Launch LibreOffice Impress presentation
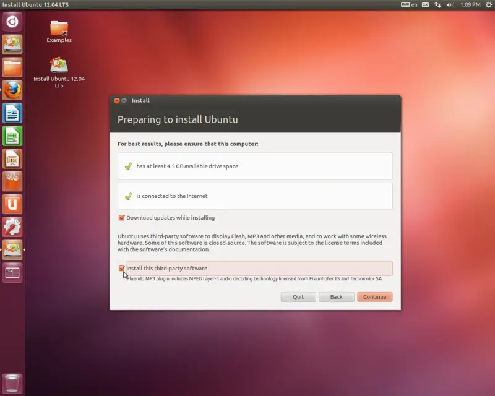 tap(12, 159)
